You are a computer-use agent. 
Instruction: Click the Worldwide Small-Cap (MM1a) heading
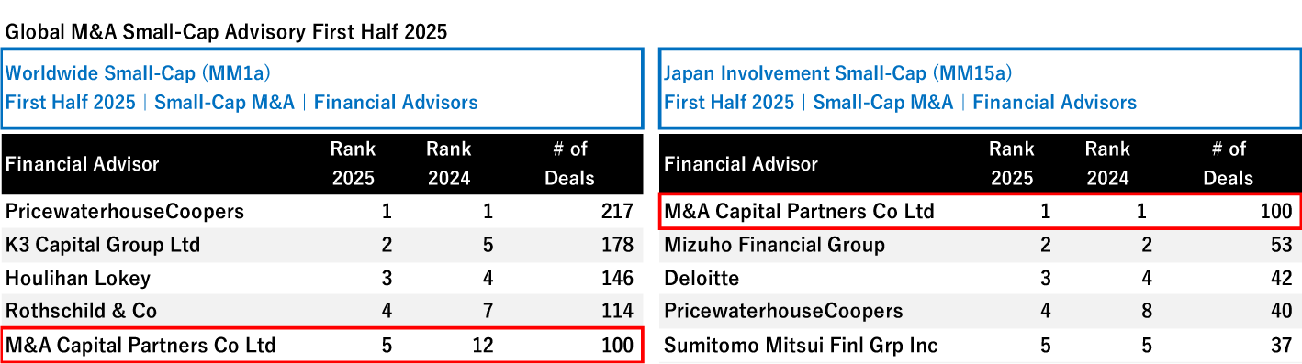coord(138,73)
